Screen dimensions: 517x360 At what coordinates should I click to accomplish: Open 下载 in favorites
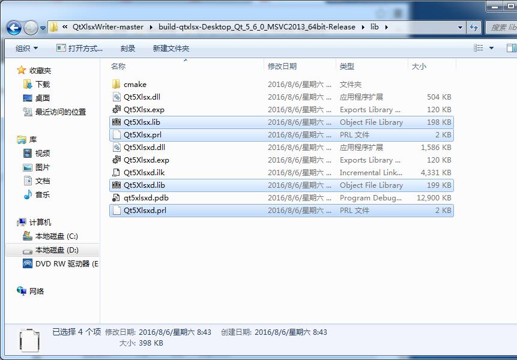[43, 85]
